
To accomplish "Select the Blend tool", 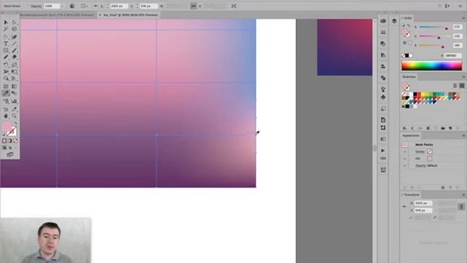I will click(x=14, y=94).
